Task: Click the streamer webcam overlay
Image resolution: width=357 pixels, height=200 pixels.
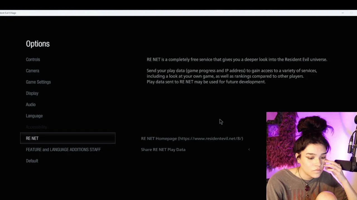Action: coord(312,156)
